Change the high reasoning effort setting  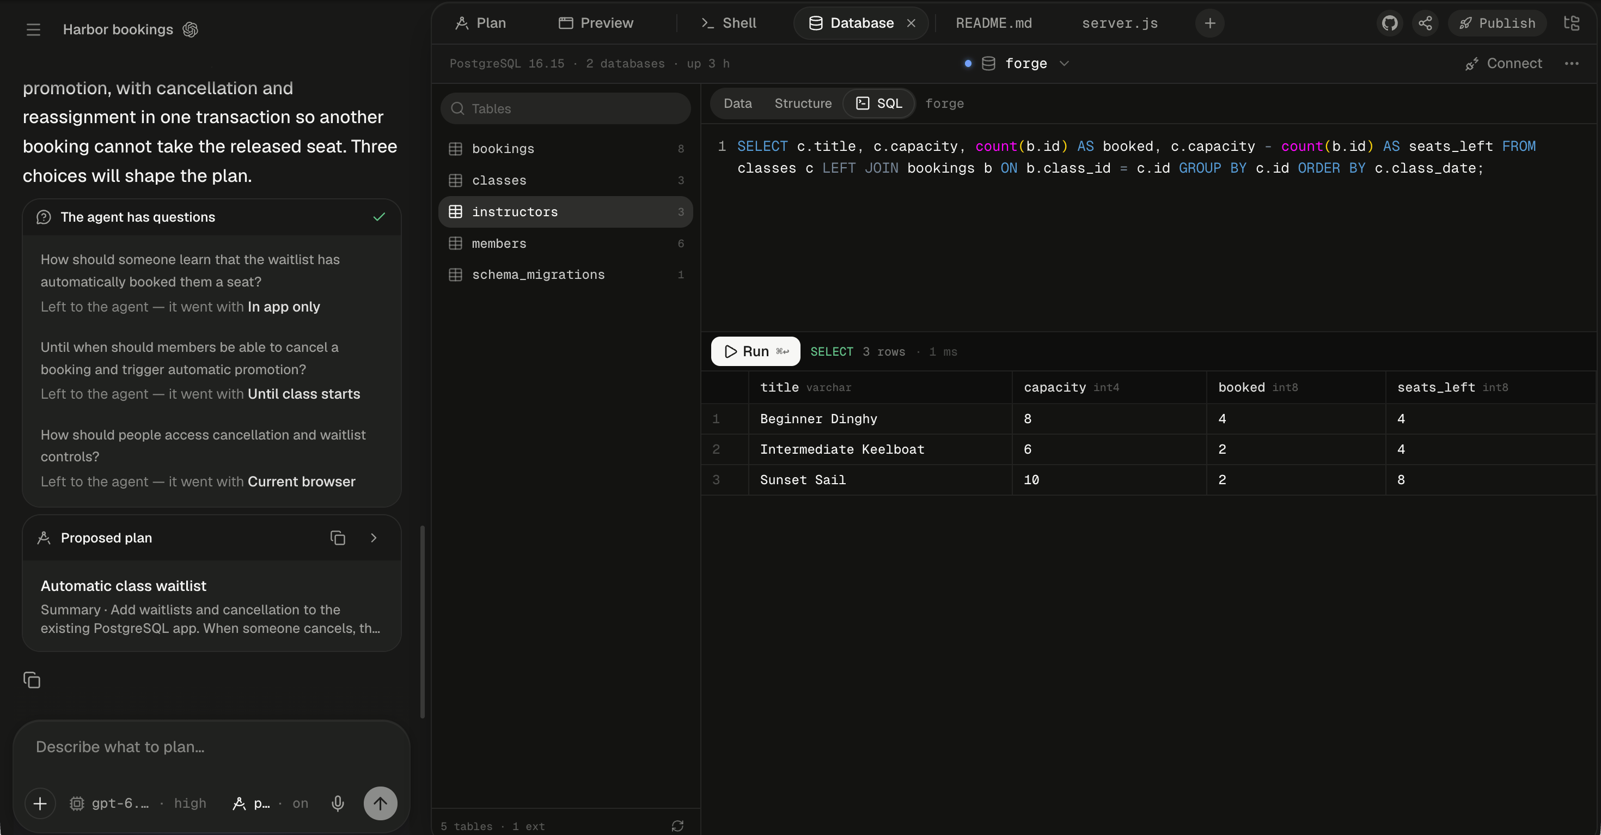pos(190,803)
